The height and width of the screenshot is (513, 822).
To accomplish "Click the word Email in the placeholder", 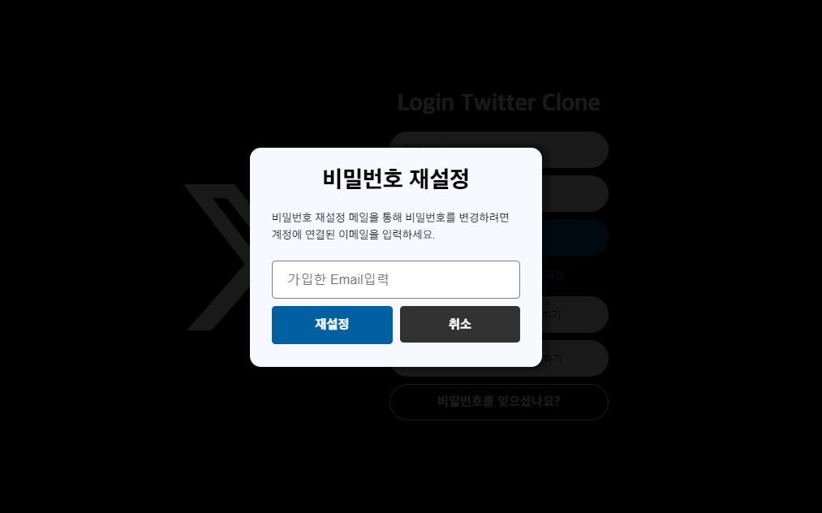I will click(x=346, y=279).
